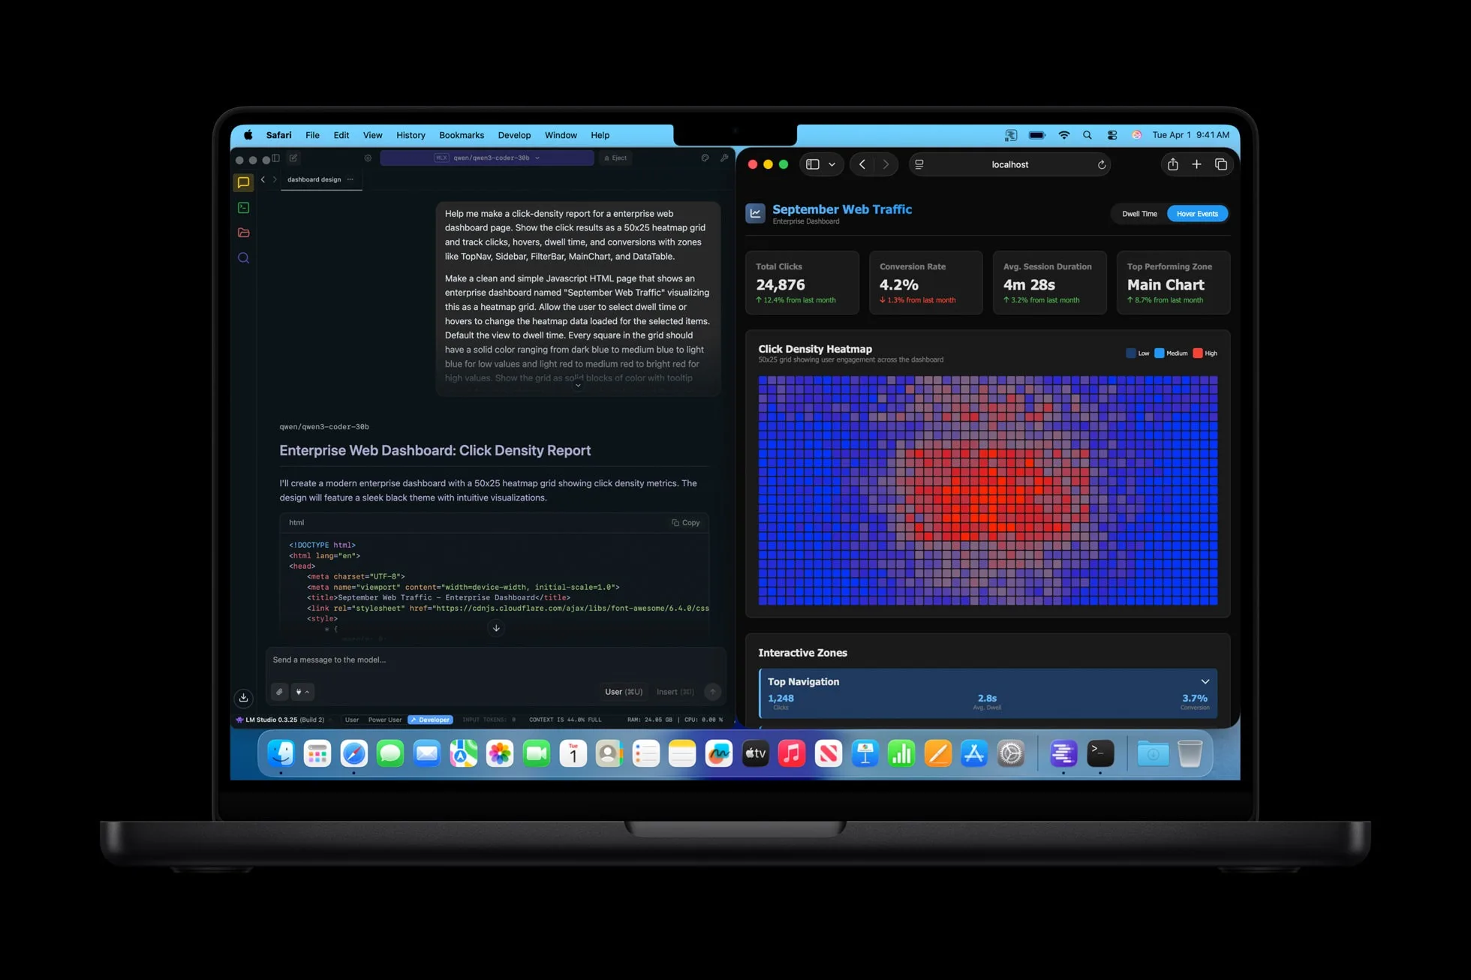
Task: Click the Send a message input field
Action: click(450, 660)
